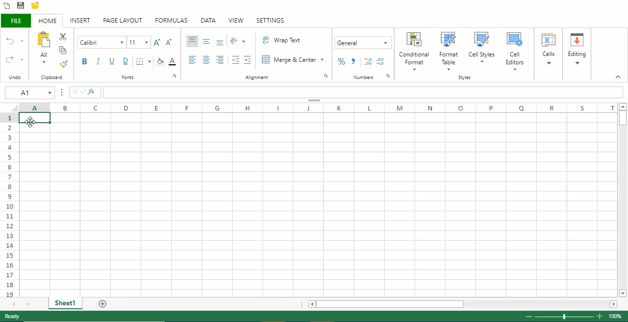Image resolution: width=628 pixels, height=322 pixels.
Task: Enable Wrap Text for cell
Action: tap(281, 40)
